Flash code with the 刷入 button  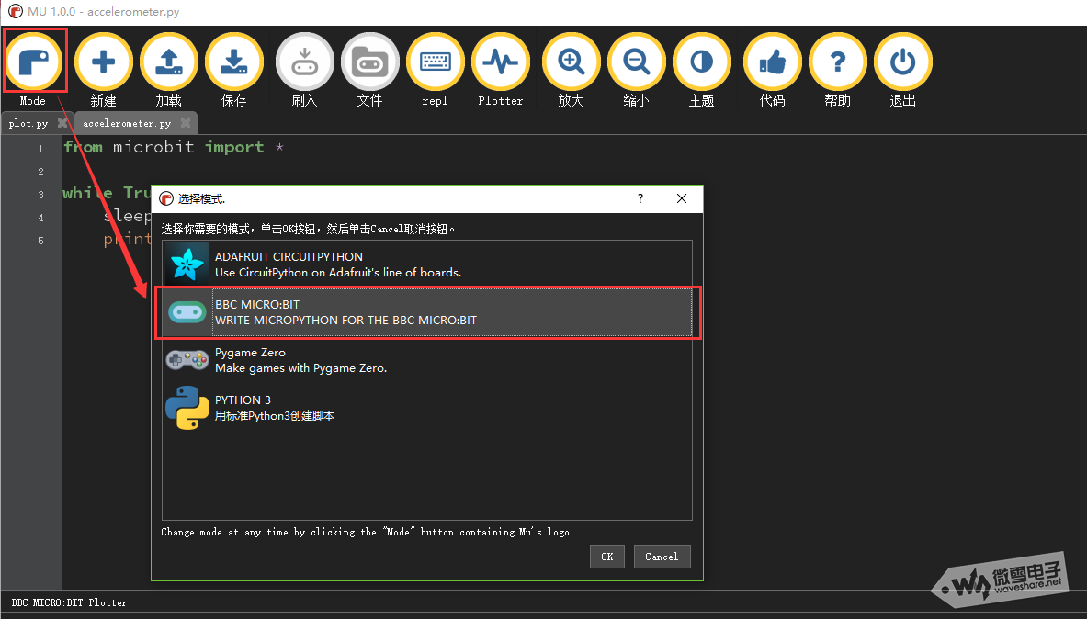(x=304, y=62)
